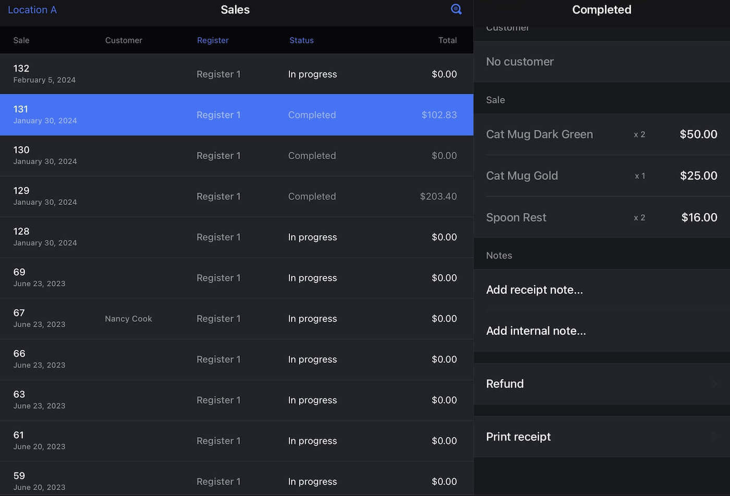
Task: Select Cat Mug Gold line item
Action: point(601,176)
